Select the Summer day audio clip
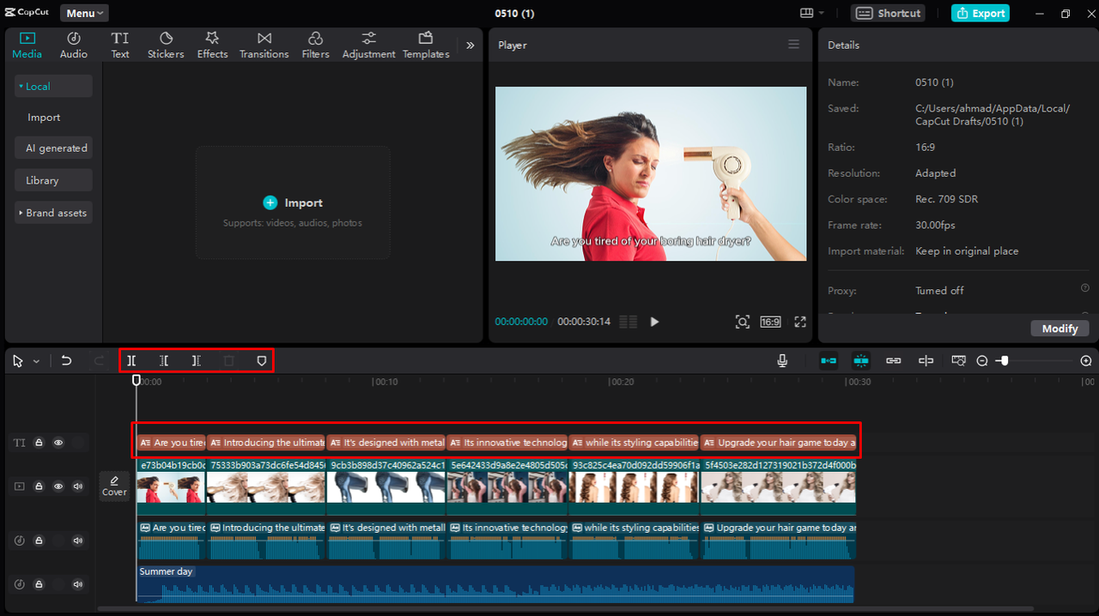Screen dimensions: 1099x616 pos(495,583)
